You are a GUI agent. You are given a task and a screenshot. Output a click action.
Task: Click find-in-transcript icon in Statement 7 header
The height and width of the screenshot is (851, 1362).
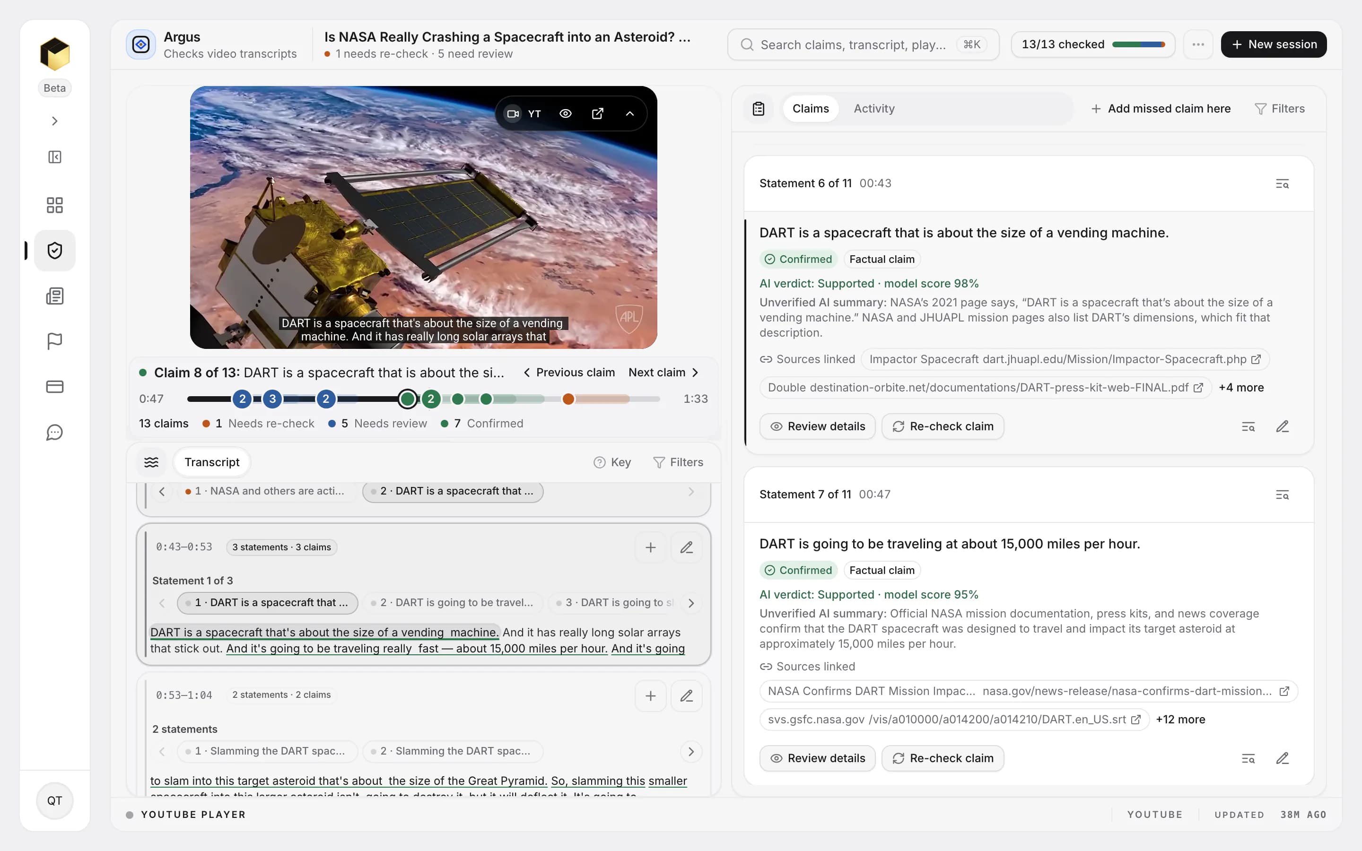click(1282, 495)
